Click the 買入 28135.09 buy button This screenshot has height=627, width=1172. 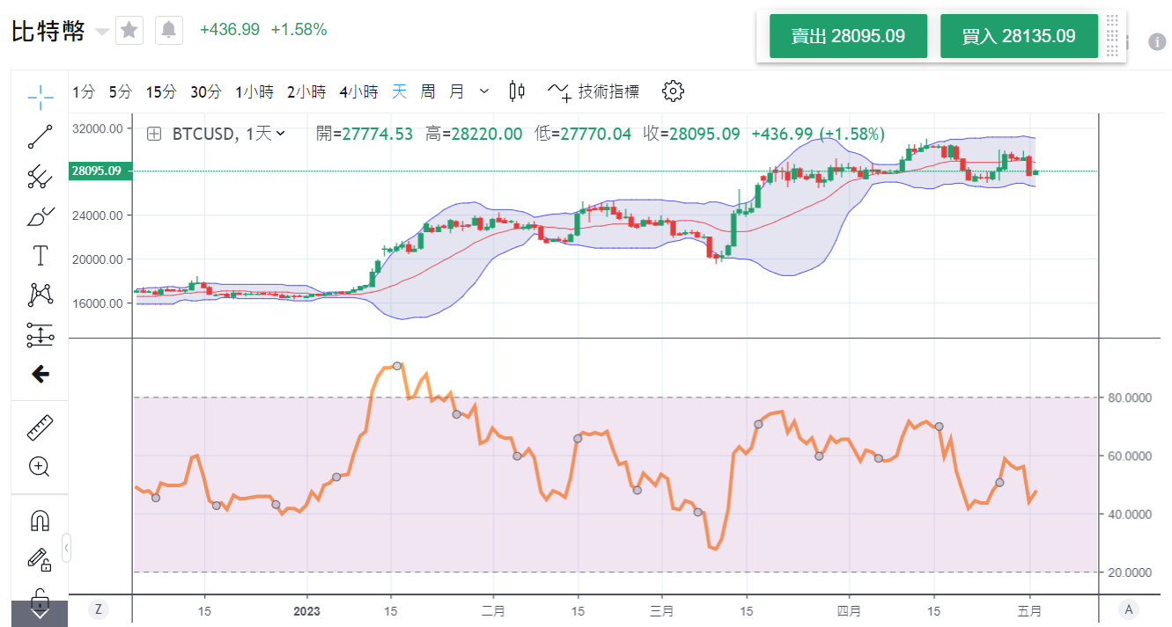(x=1019, y=36)
